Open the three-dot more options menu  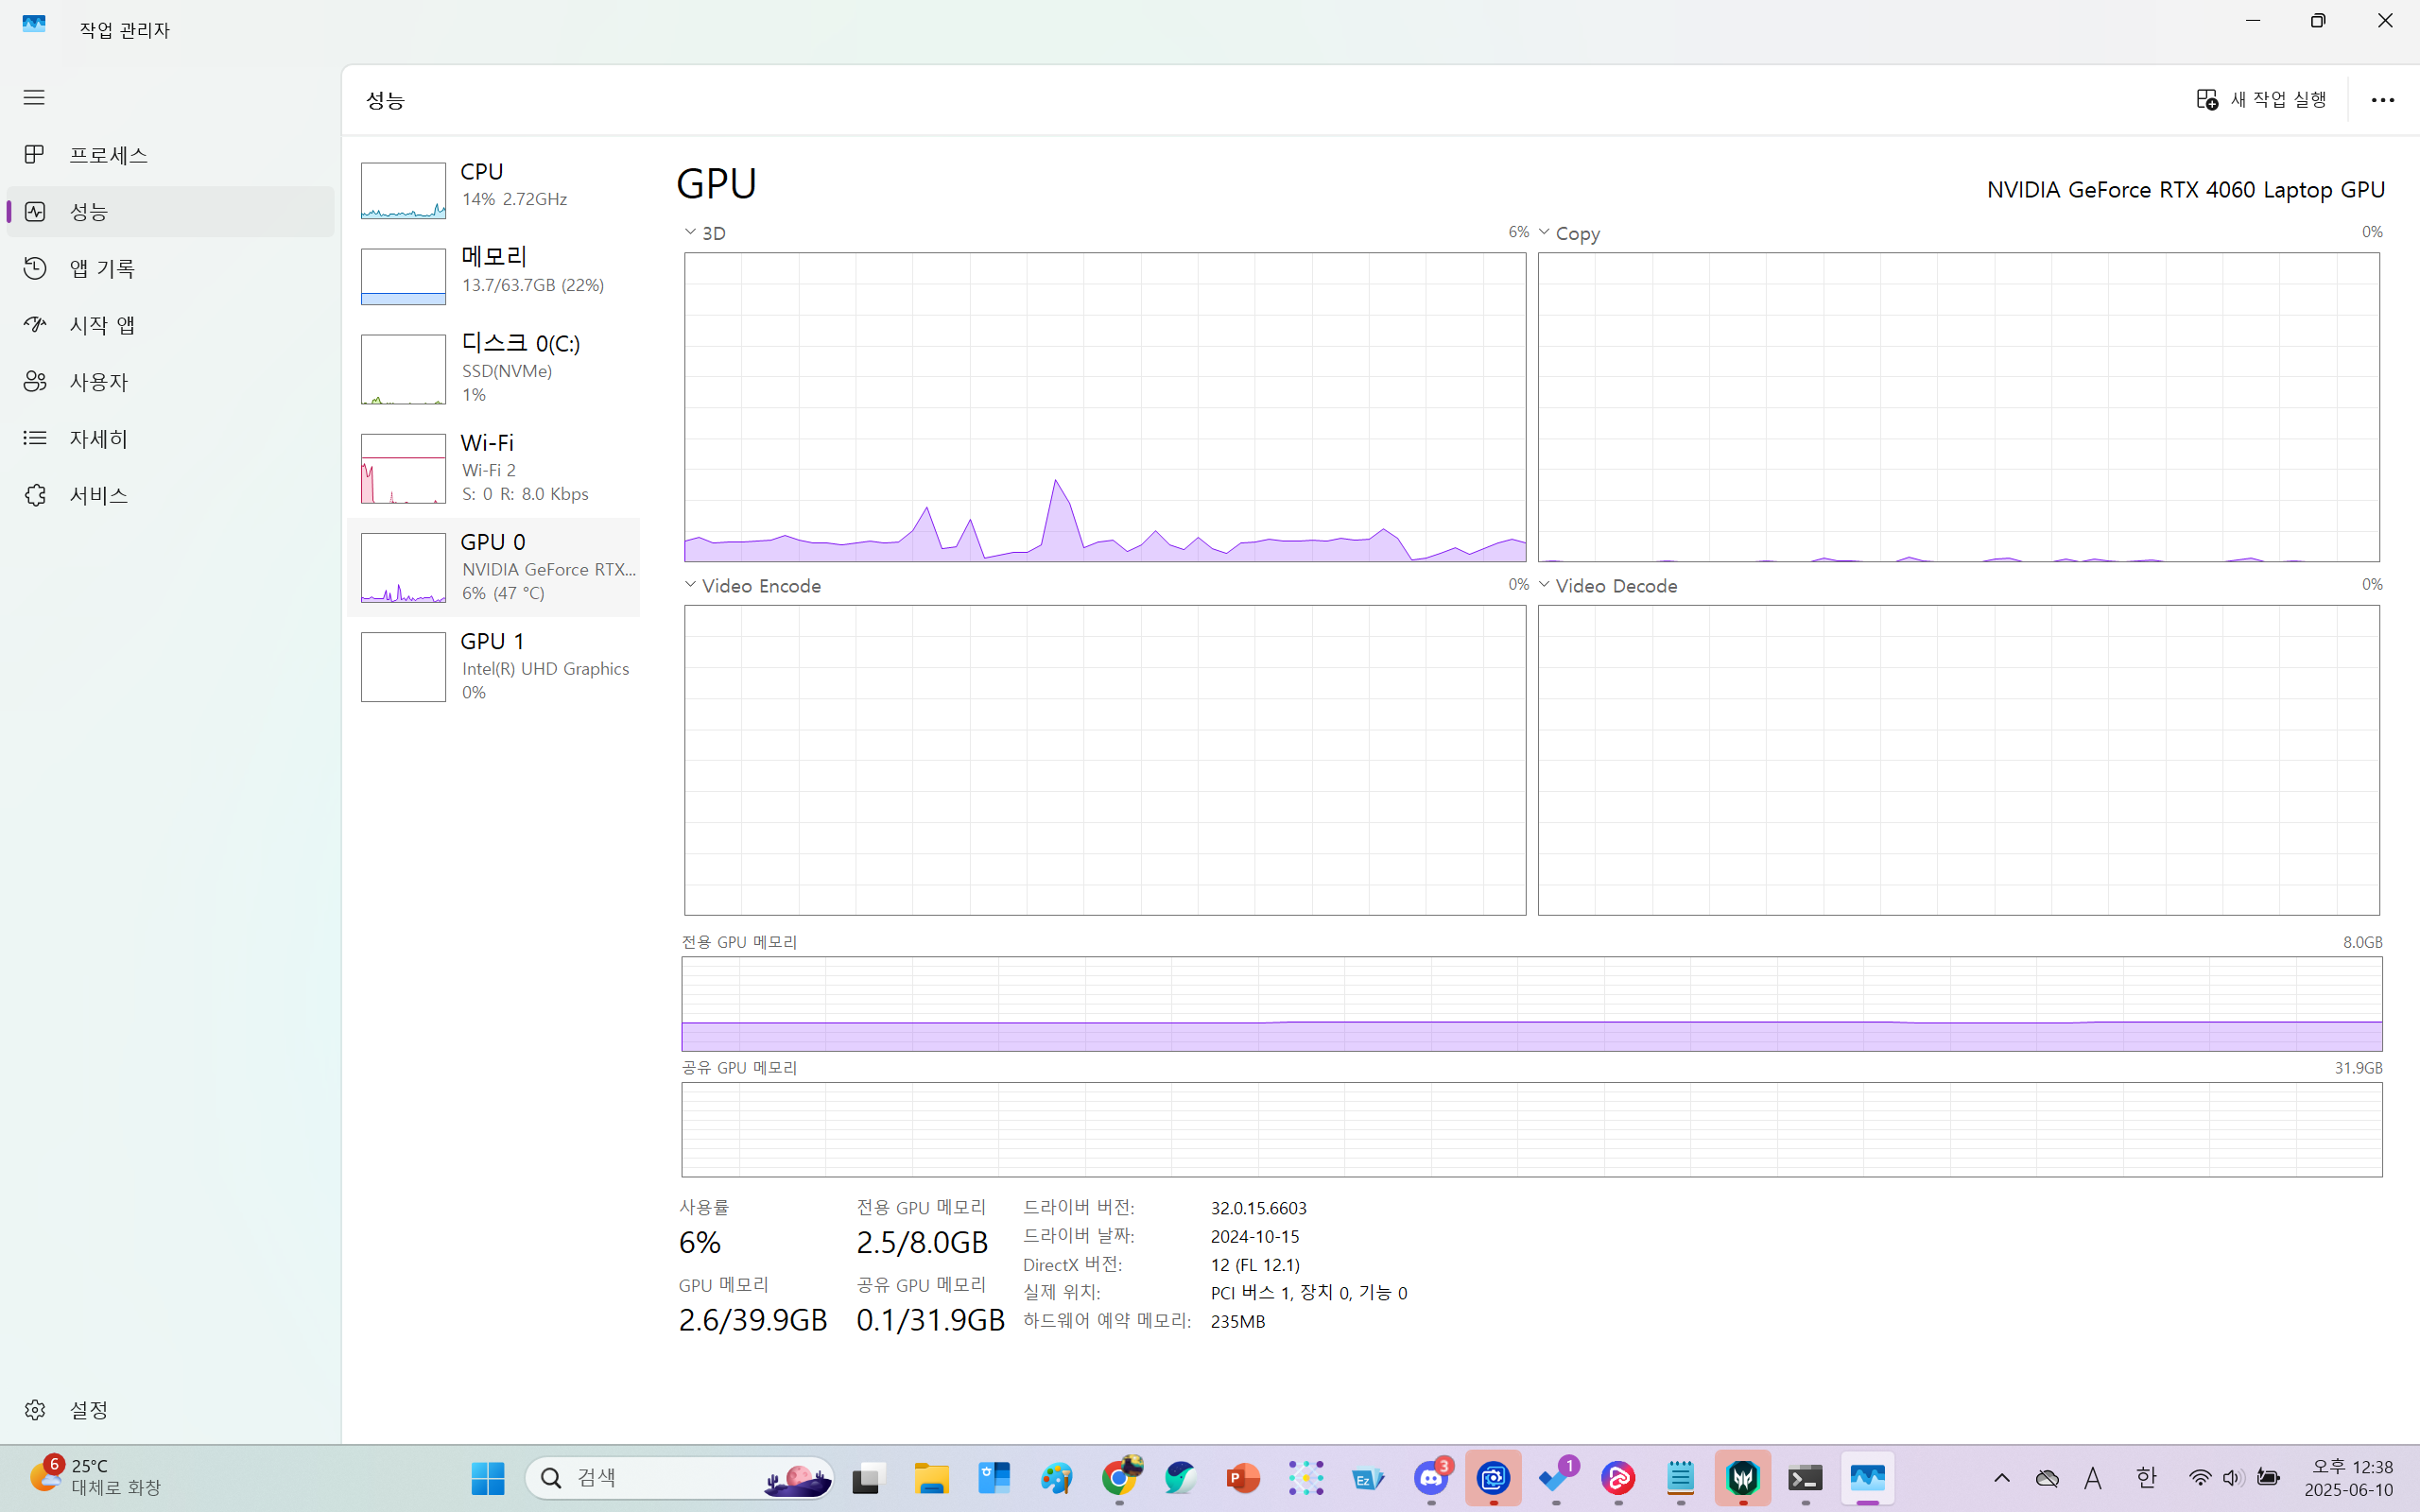[2382, 100]
